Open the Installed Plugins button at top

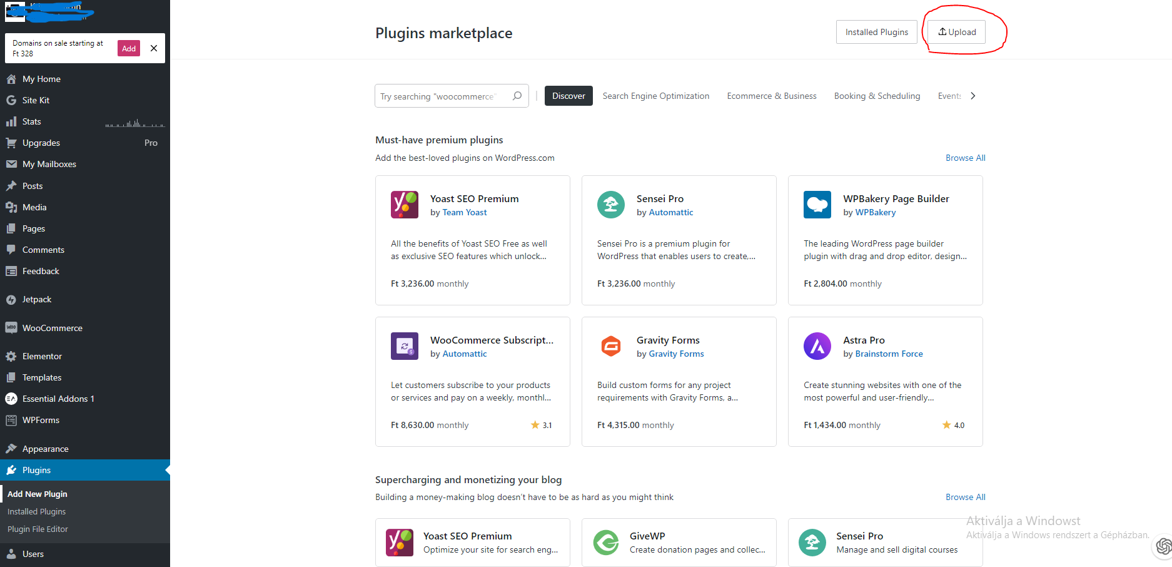point(877,32)
